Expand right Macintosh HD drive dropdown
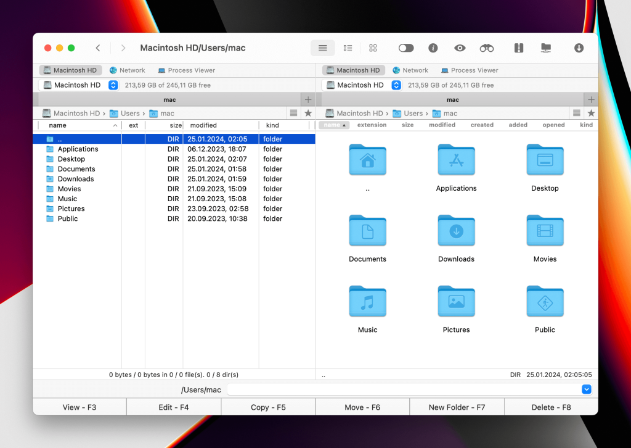The width and height of the screenshot is (631, 448). click(x=396, y=85)
